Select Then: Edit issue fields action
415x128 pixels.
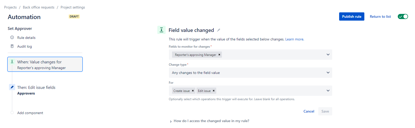click(x=36, y=88)
